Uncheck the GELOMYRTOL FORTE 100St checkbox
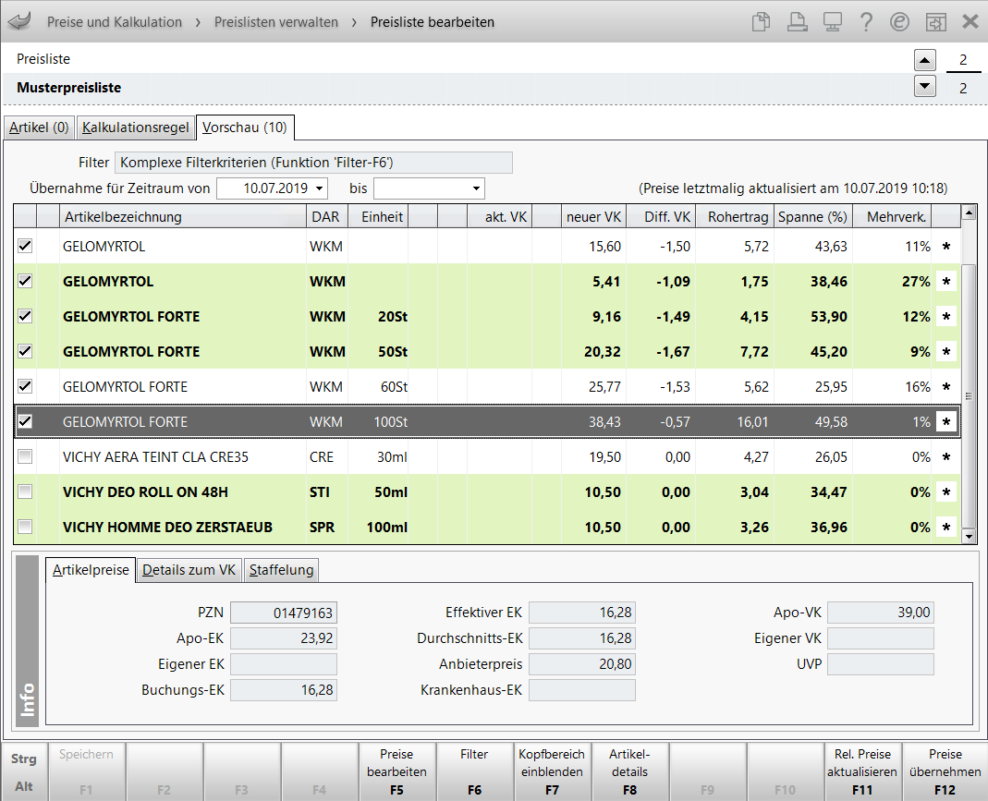Viewport: 988px width, 801px height. click(x=25, y=422)
